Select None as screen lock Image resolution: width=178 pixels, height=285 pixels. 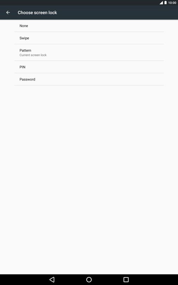point(89,26)
